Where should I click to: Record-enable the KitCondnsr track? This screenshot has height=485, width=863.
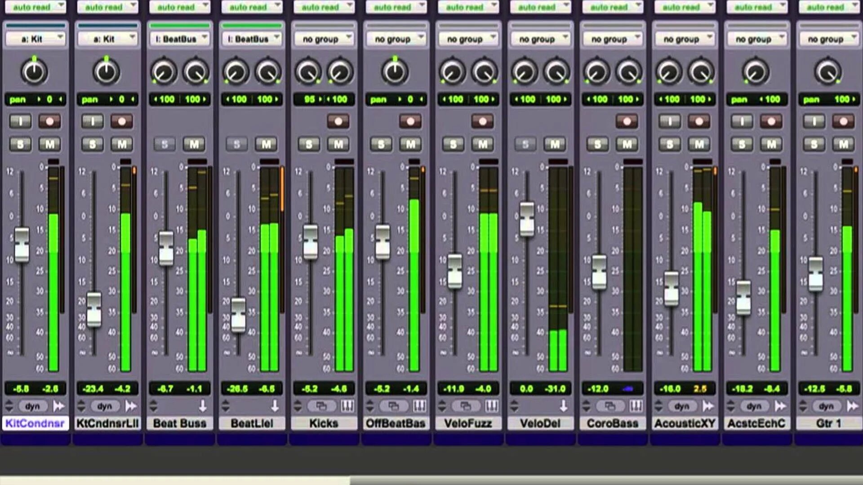point(49,121)
